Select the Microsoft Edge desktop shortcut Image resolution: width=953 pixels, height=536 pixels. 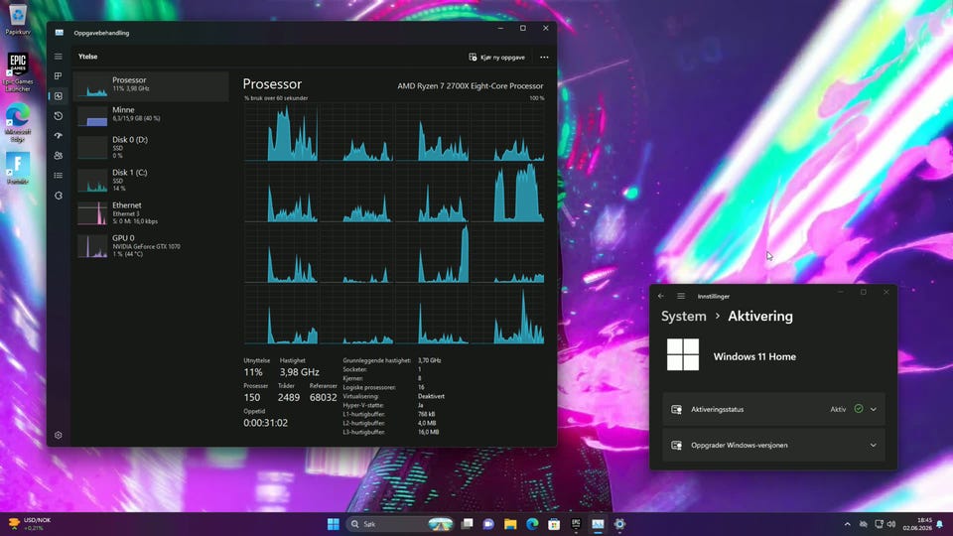[18, 123]
